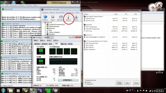Image resolution: width=166 pixels, height=93 pixels.
Task: Click the Report toolbar icon in HWiNFO32
Action: coord(53,18)
